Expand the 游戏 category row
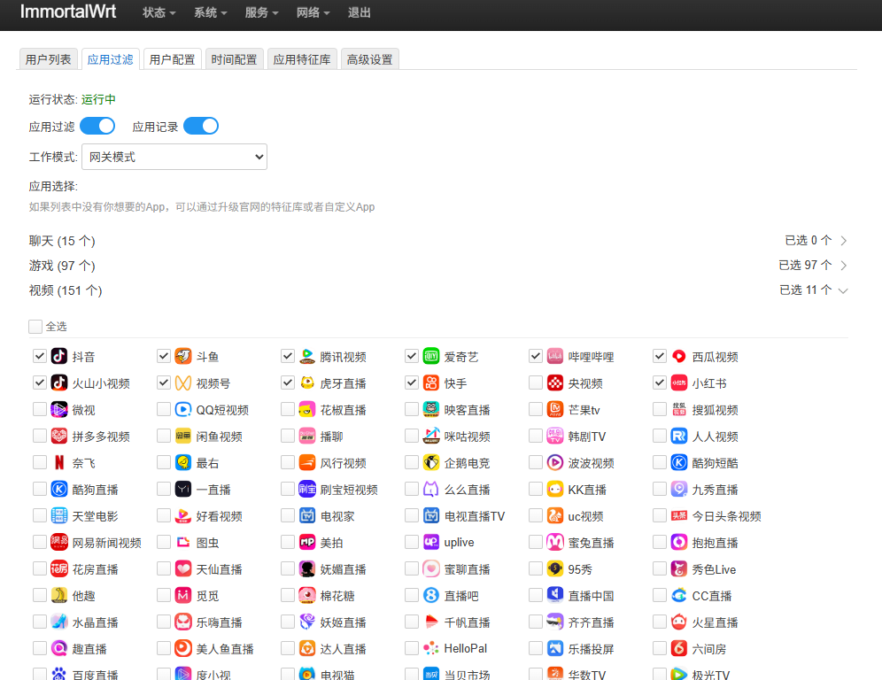Image resolution: width=882 pixels, height=680 pixels. pos(438,266)
